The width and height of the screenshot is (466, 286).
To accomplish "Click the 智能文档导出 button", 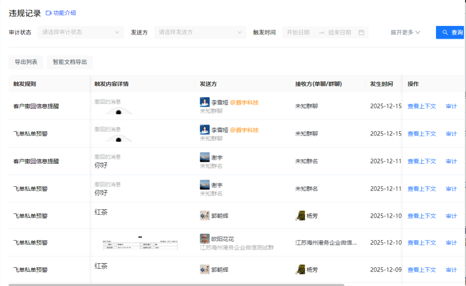I will click(x=70, y=62).
